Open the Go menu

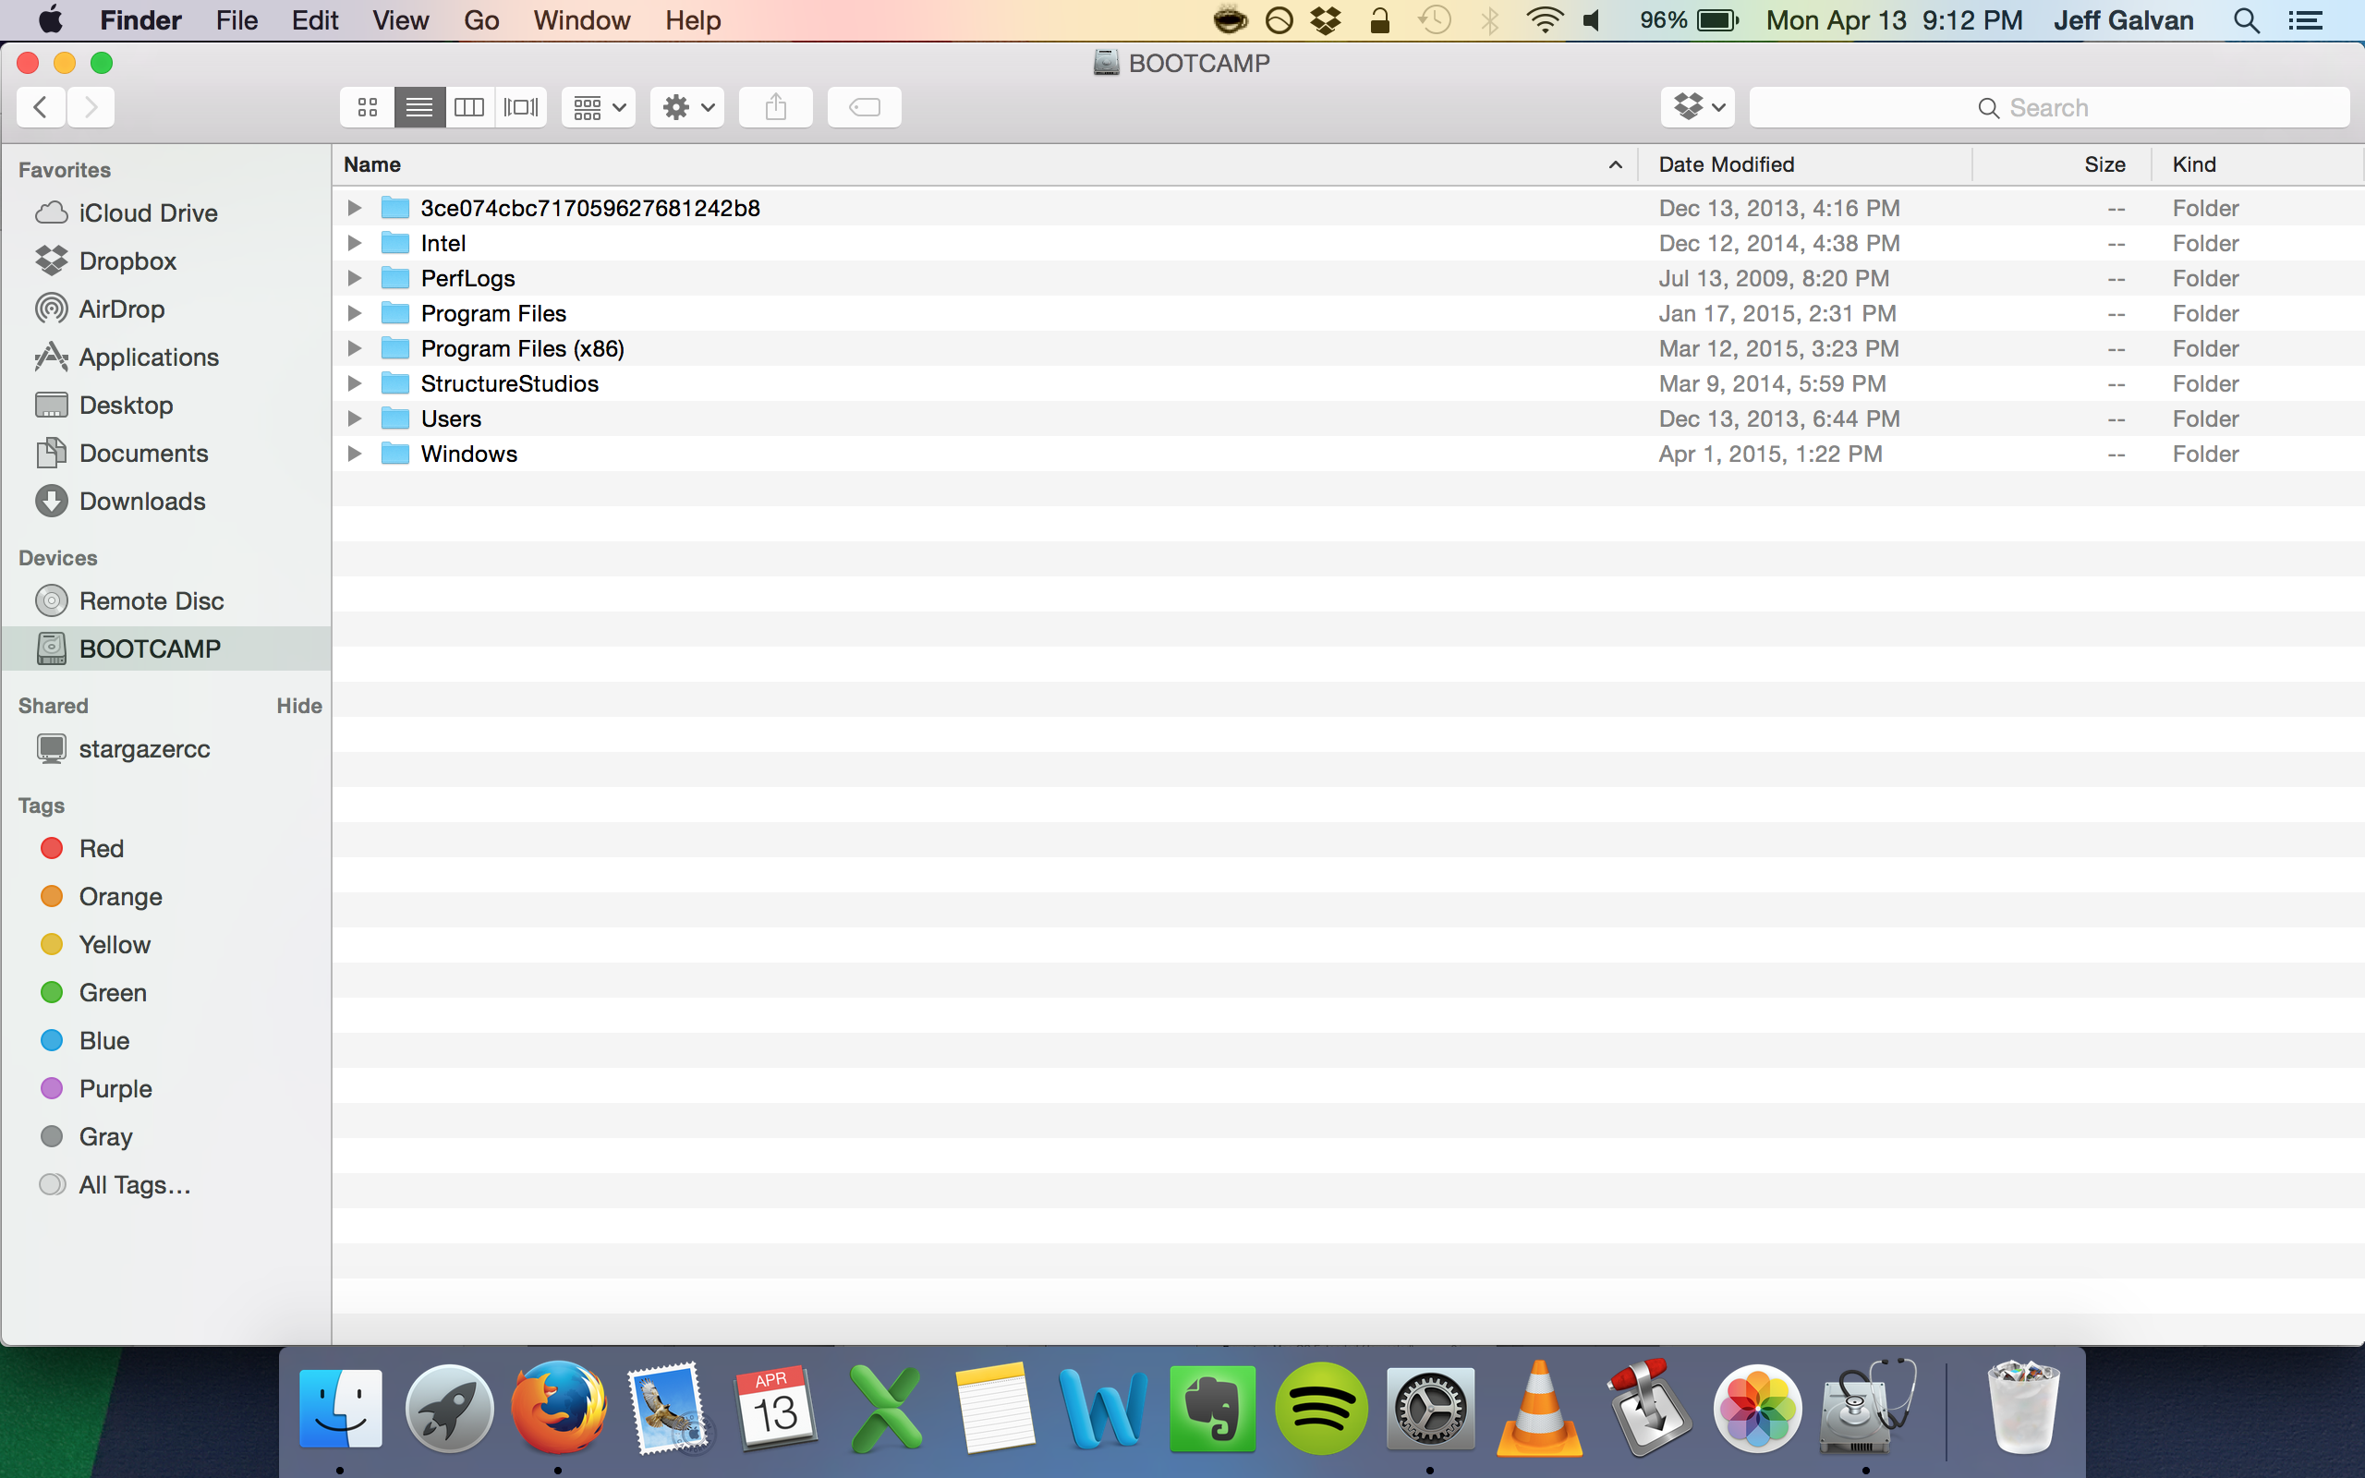(480, 20)
